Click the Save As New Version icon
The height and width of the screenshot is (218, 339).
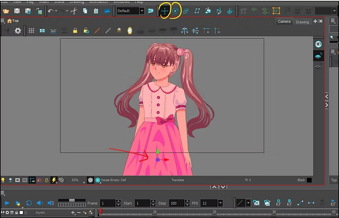point(27,11)
